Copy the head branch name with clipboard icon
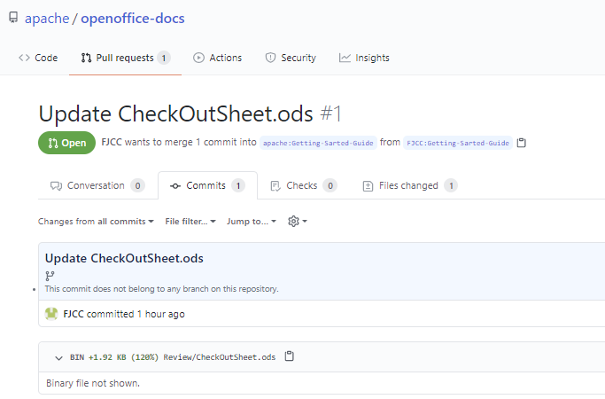Viewport: 605px width, 399px height. point(521,143)
